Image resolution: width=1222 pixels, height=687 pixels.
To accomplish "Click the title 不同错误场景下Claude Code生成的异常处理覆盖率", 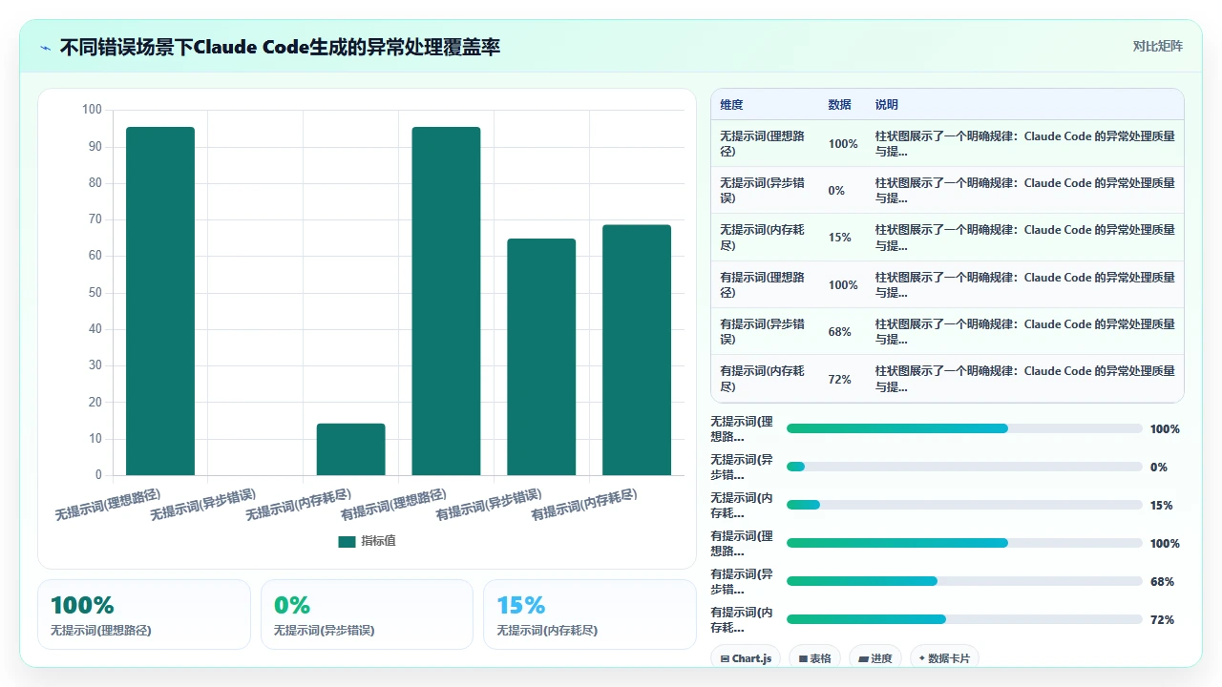I will (280, 47).
